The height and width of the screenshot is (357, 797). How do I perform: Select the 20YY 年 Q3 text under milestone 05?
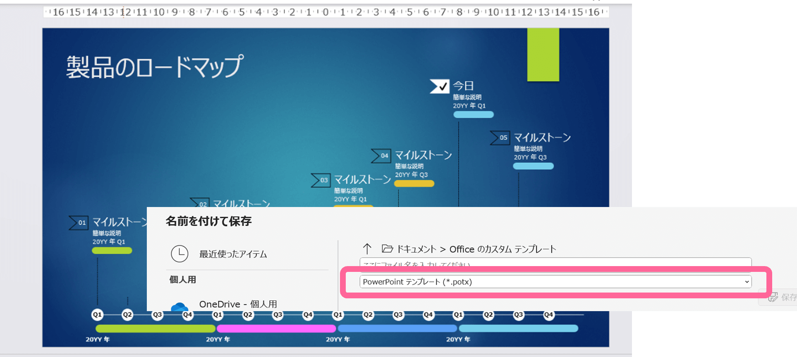pos(530,157)
